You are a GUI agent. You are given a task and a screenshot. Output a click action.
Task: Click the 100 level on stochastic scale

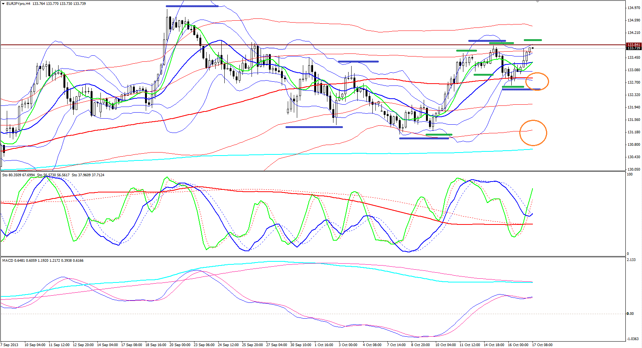pos(630,174)
